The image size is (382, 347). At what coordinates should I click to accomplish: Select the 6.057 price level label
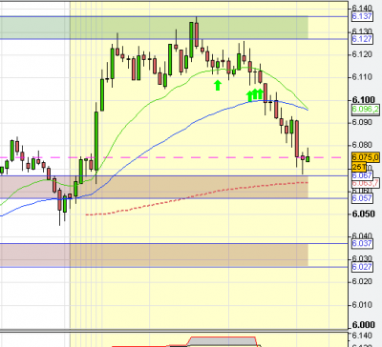[362, 198]
